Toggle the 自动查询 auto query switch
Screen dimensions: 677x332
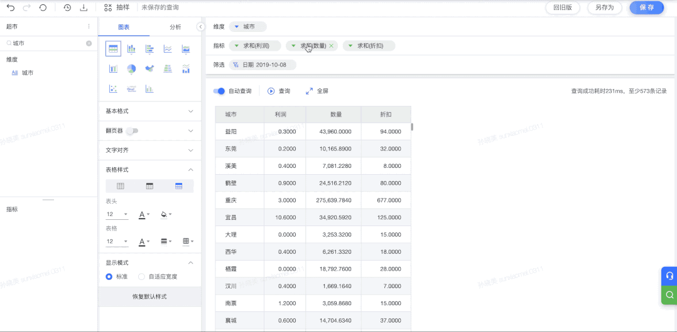(x=219, y=91)
